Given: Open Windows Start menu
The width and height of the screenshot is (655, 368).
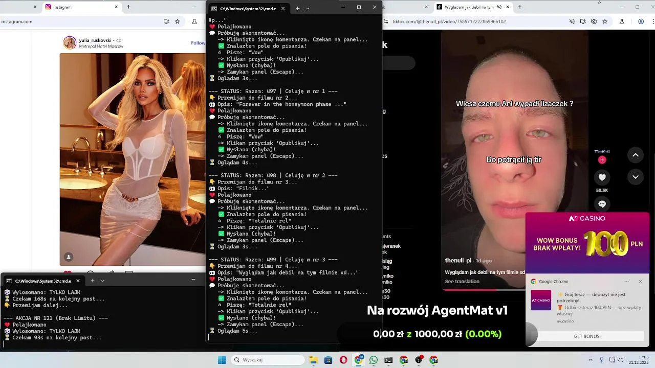Looking at the screenshot, I should [222, 360].
